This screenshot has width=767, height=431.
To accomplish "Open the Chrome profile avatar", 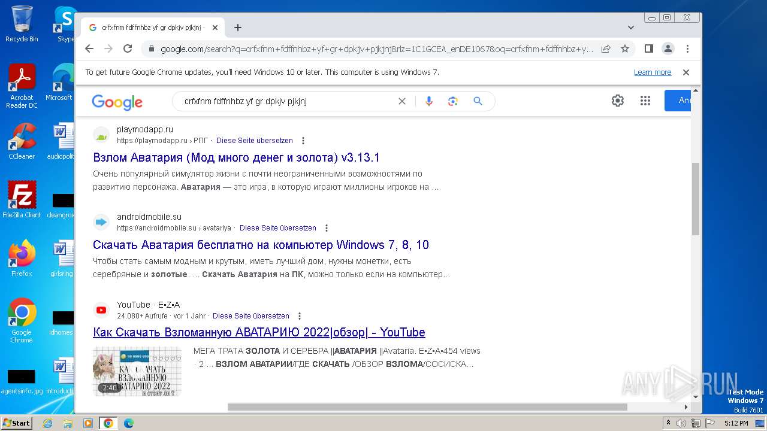I will click(668, 48).
